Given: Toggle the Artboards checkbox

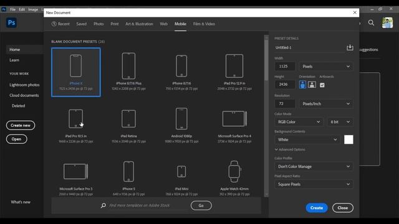Looking at the screenshot, I should tap(322, 85).
